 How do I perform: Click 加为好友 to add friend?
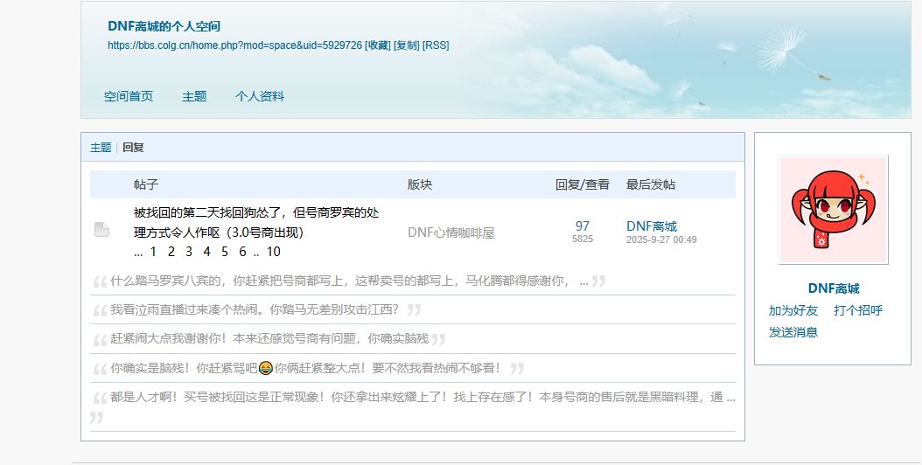[793, 310]
